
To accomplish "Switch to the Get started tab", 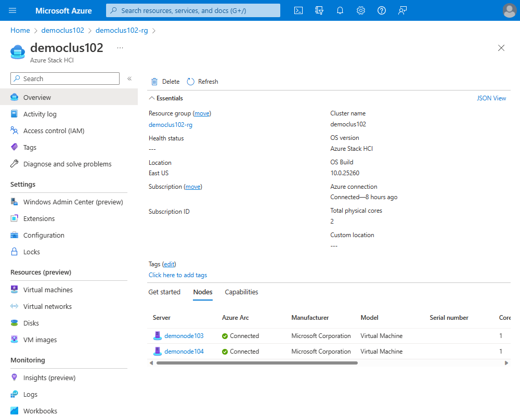I will tap(164, 292).
